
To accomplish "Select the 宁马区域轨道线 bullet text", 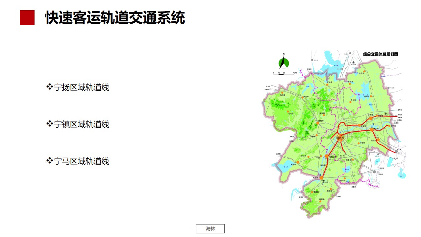I will (82, 161).
